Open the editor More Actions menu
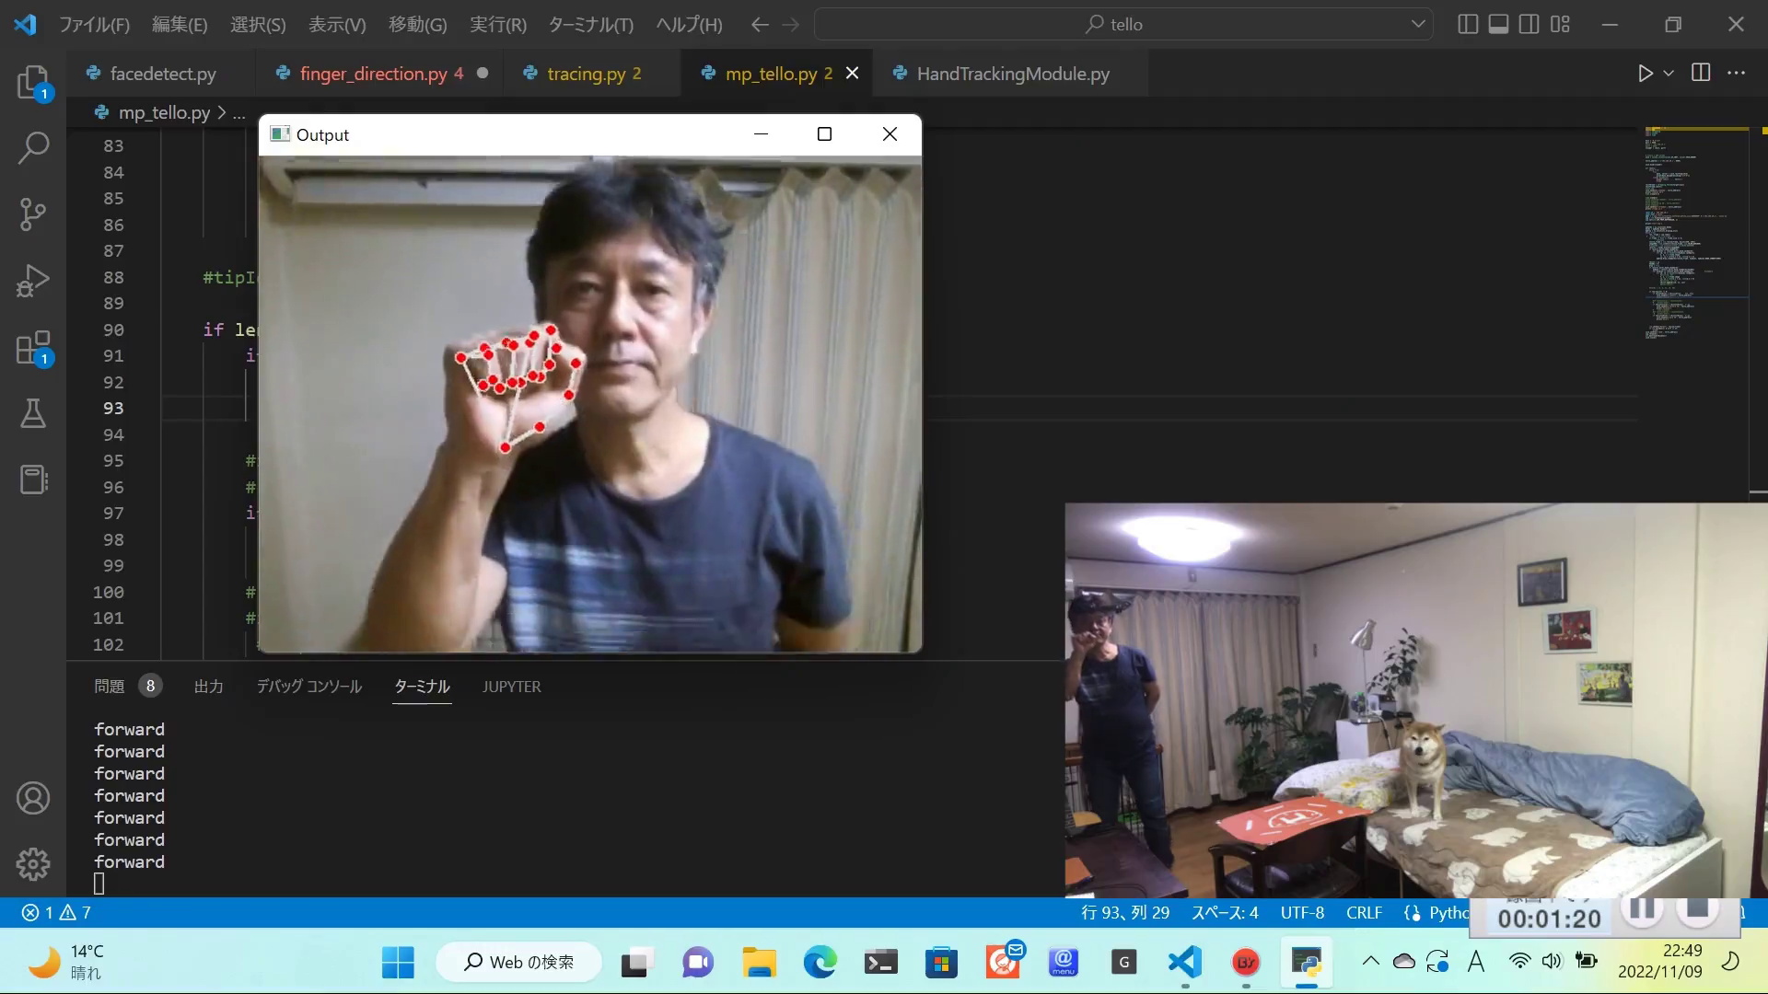Image resolution: width=1768 pixels, height=994 pixels. tap(1737, 73)
